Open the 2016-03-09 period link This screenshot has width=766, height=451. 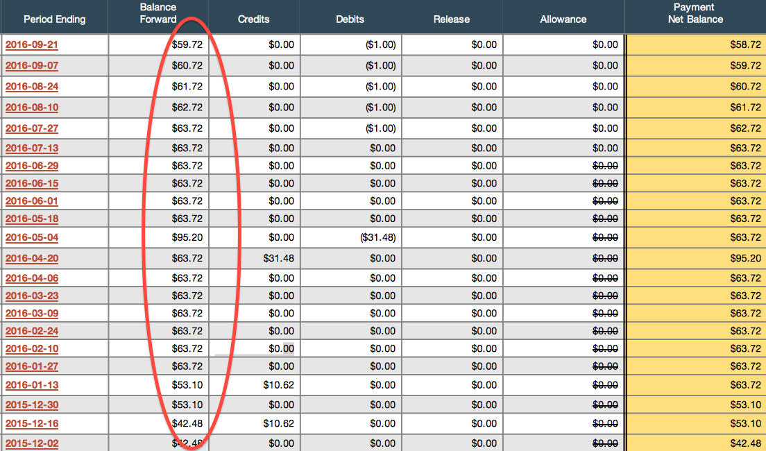[32, 314]
